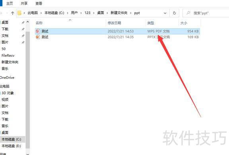The width and height of the screenshot is (229, 155).
Task: Refresh the ppt folder view
Action: tap(175, 13)
